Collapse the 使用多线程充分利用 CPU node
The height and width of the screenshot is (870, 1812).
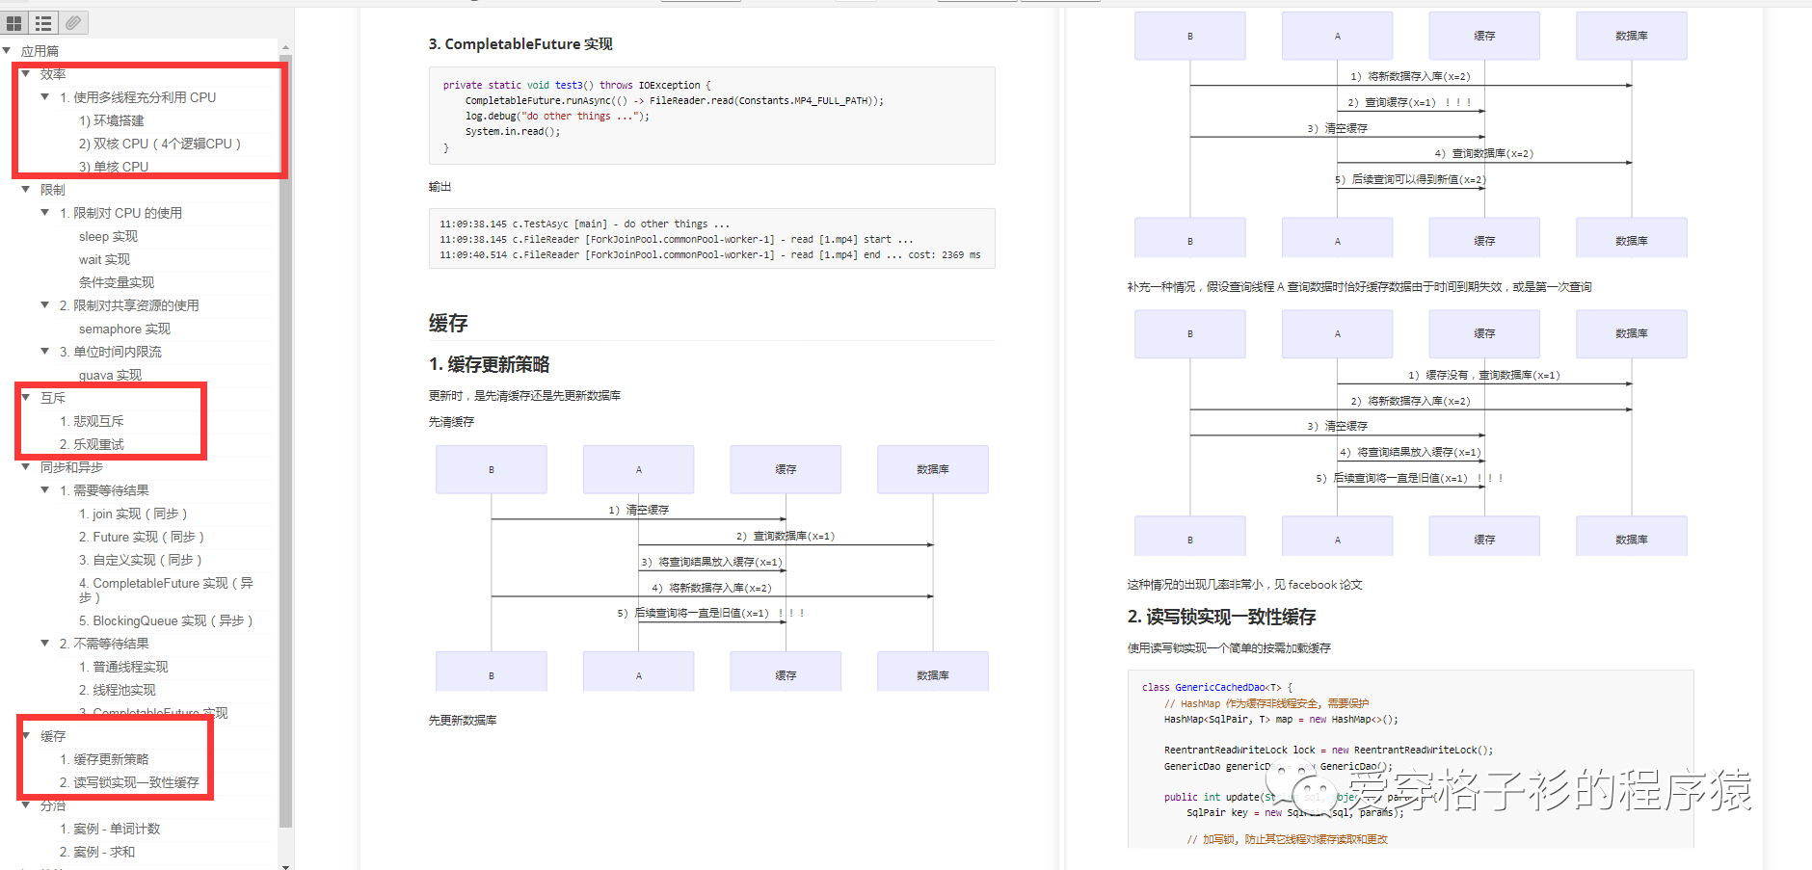pyautogui.click(x=45, y=96)
